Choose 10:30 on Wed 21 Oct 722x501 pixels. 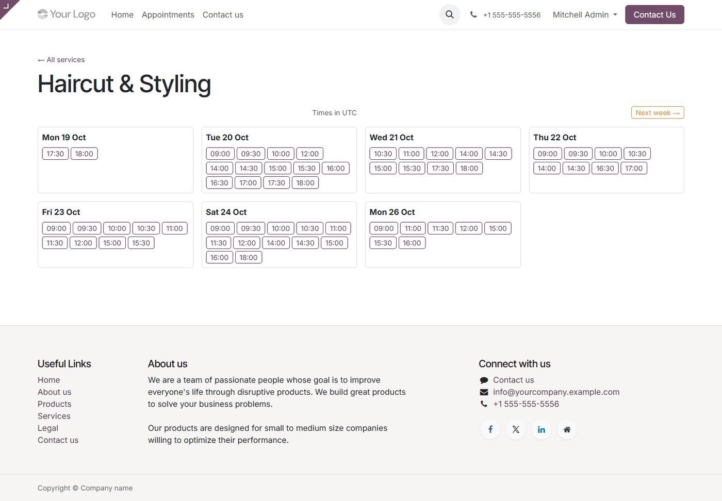pyautogui.click(x=383, y=154)
